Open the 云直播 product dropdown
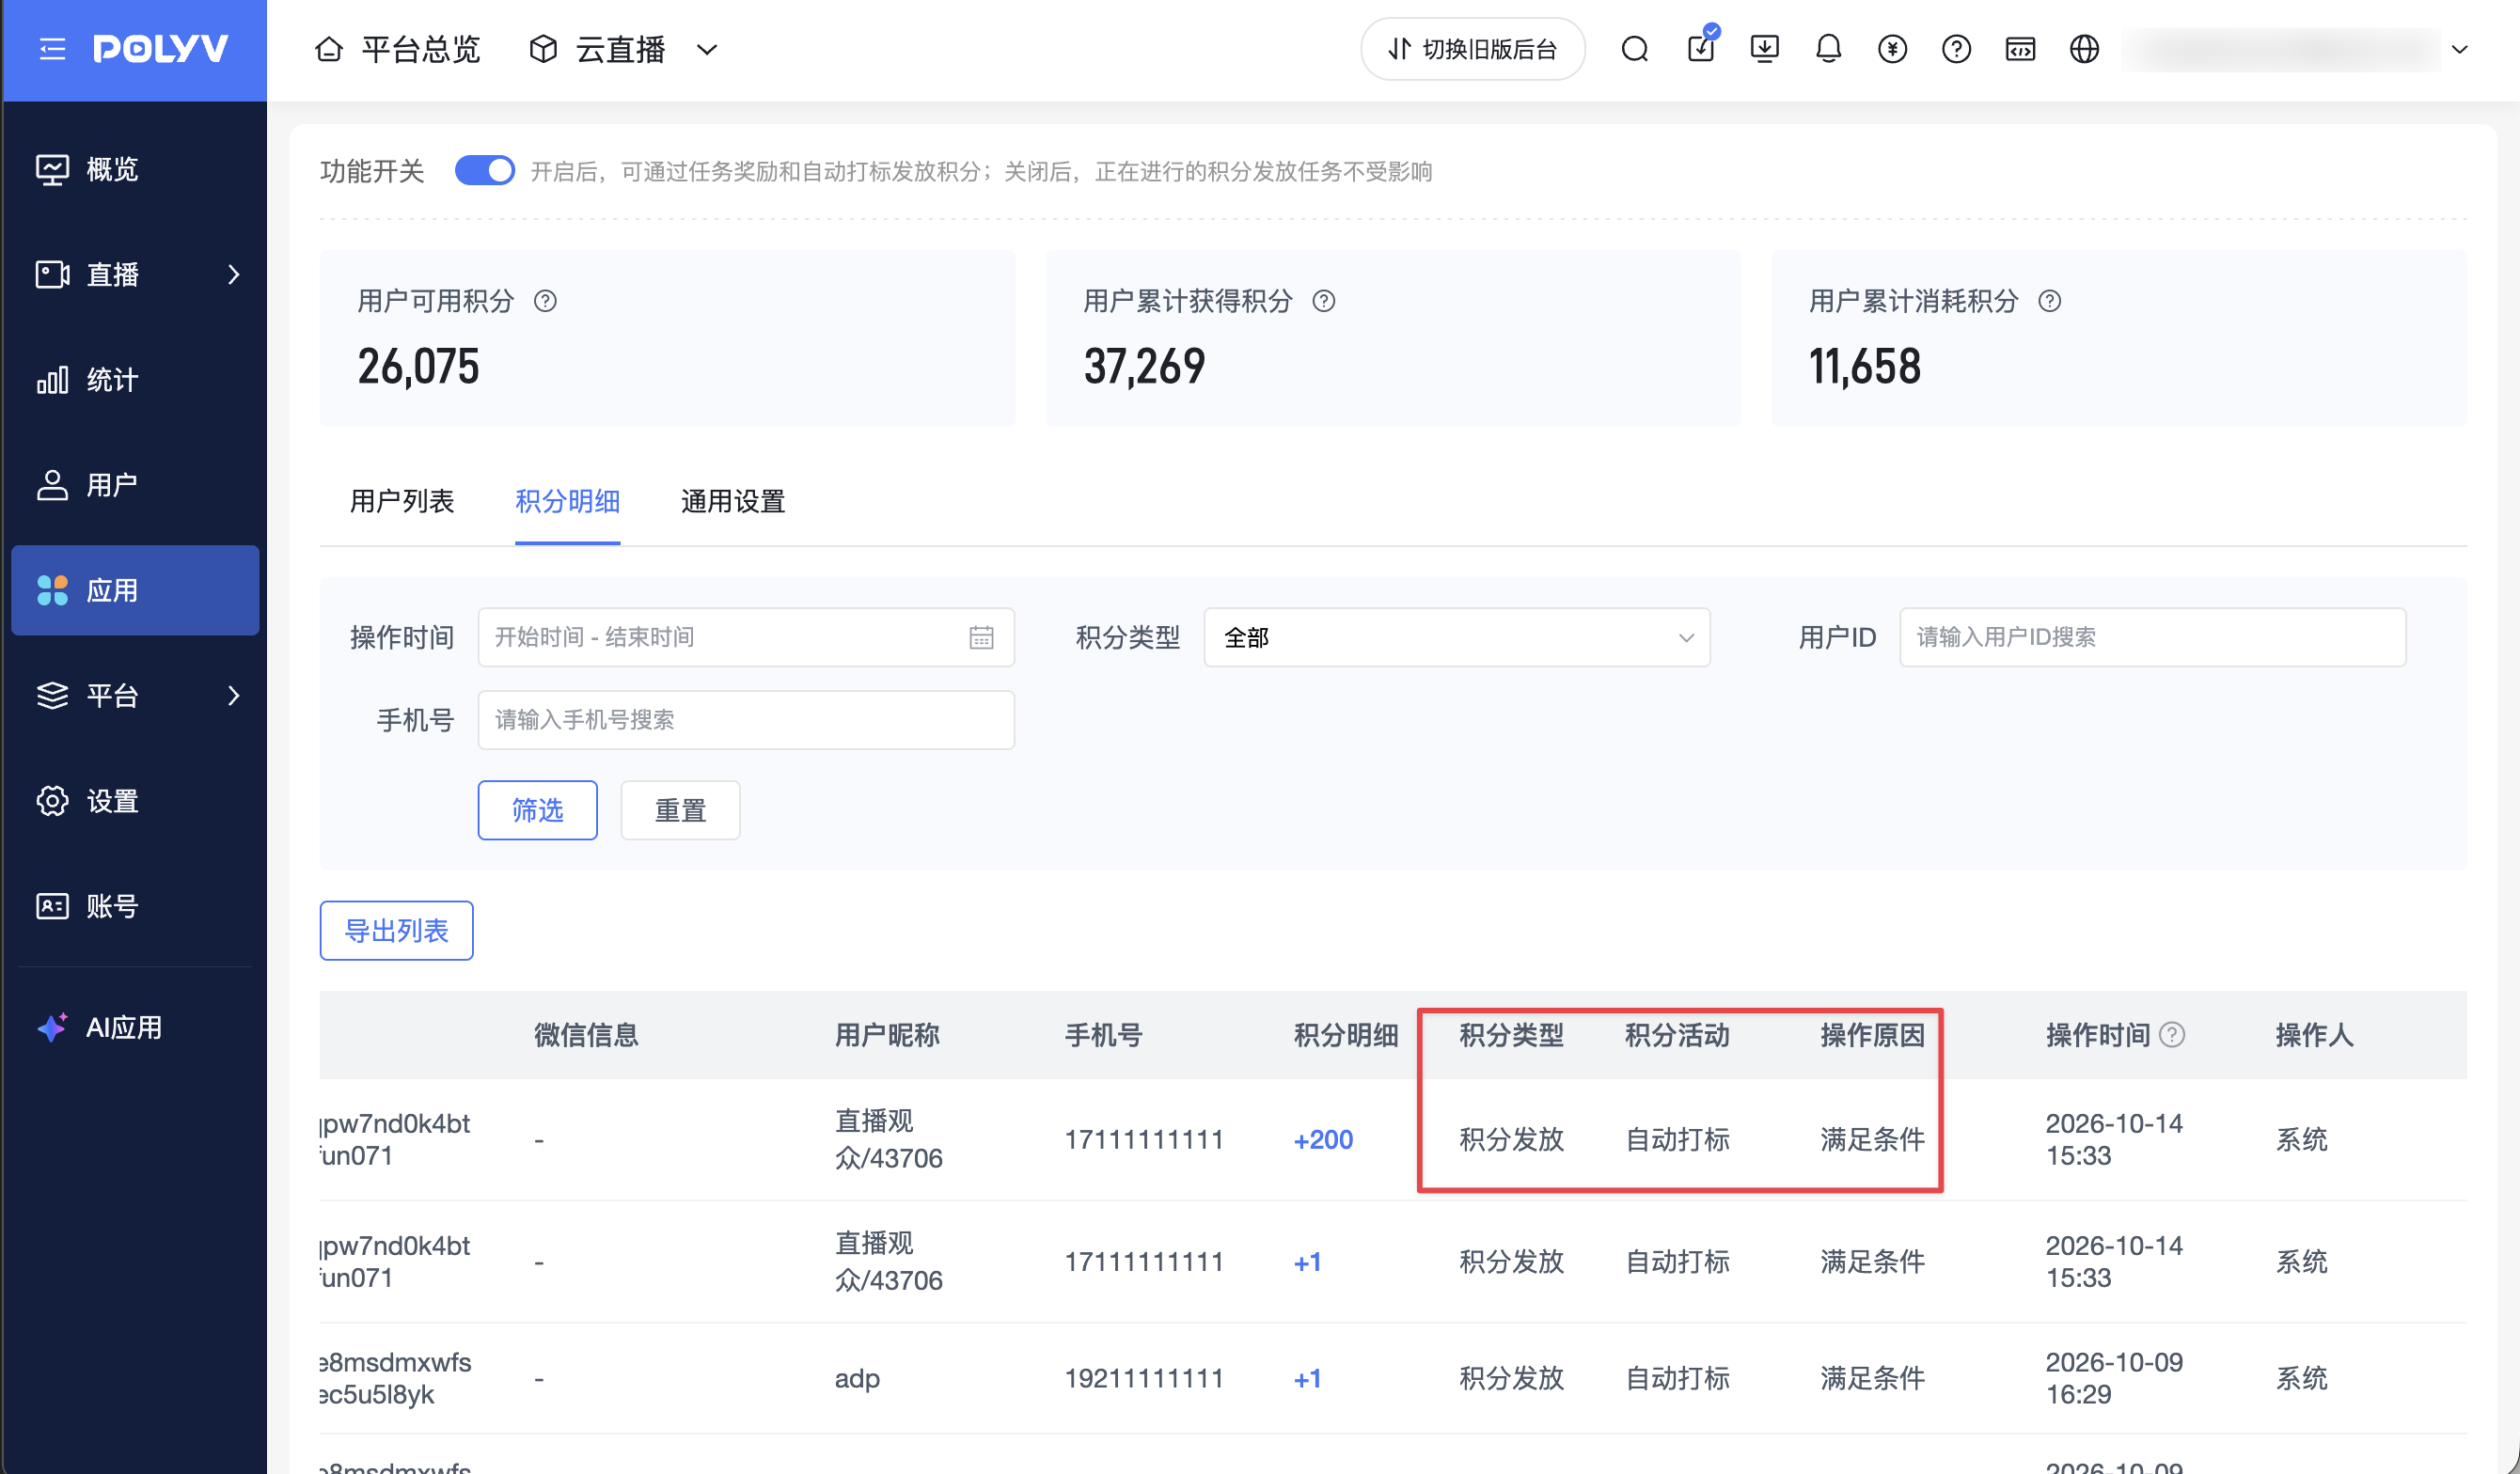Screen dimensions: 2520x1474 click(x=623, y=49)
